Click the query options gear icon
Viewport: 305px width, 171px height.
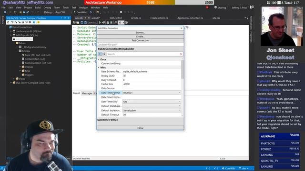click(120, 22)
